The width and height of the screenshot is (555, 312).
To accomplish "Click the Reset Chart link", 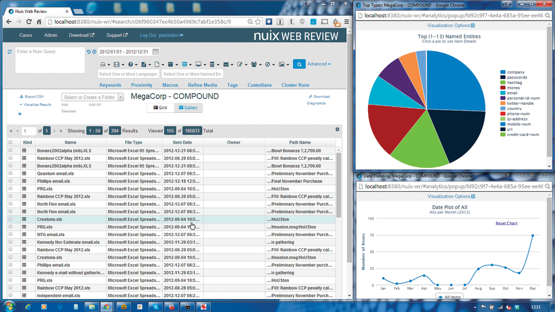I will 506,223.
